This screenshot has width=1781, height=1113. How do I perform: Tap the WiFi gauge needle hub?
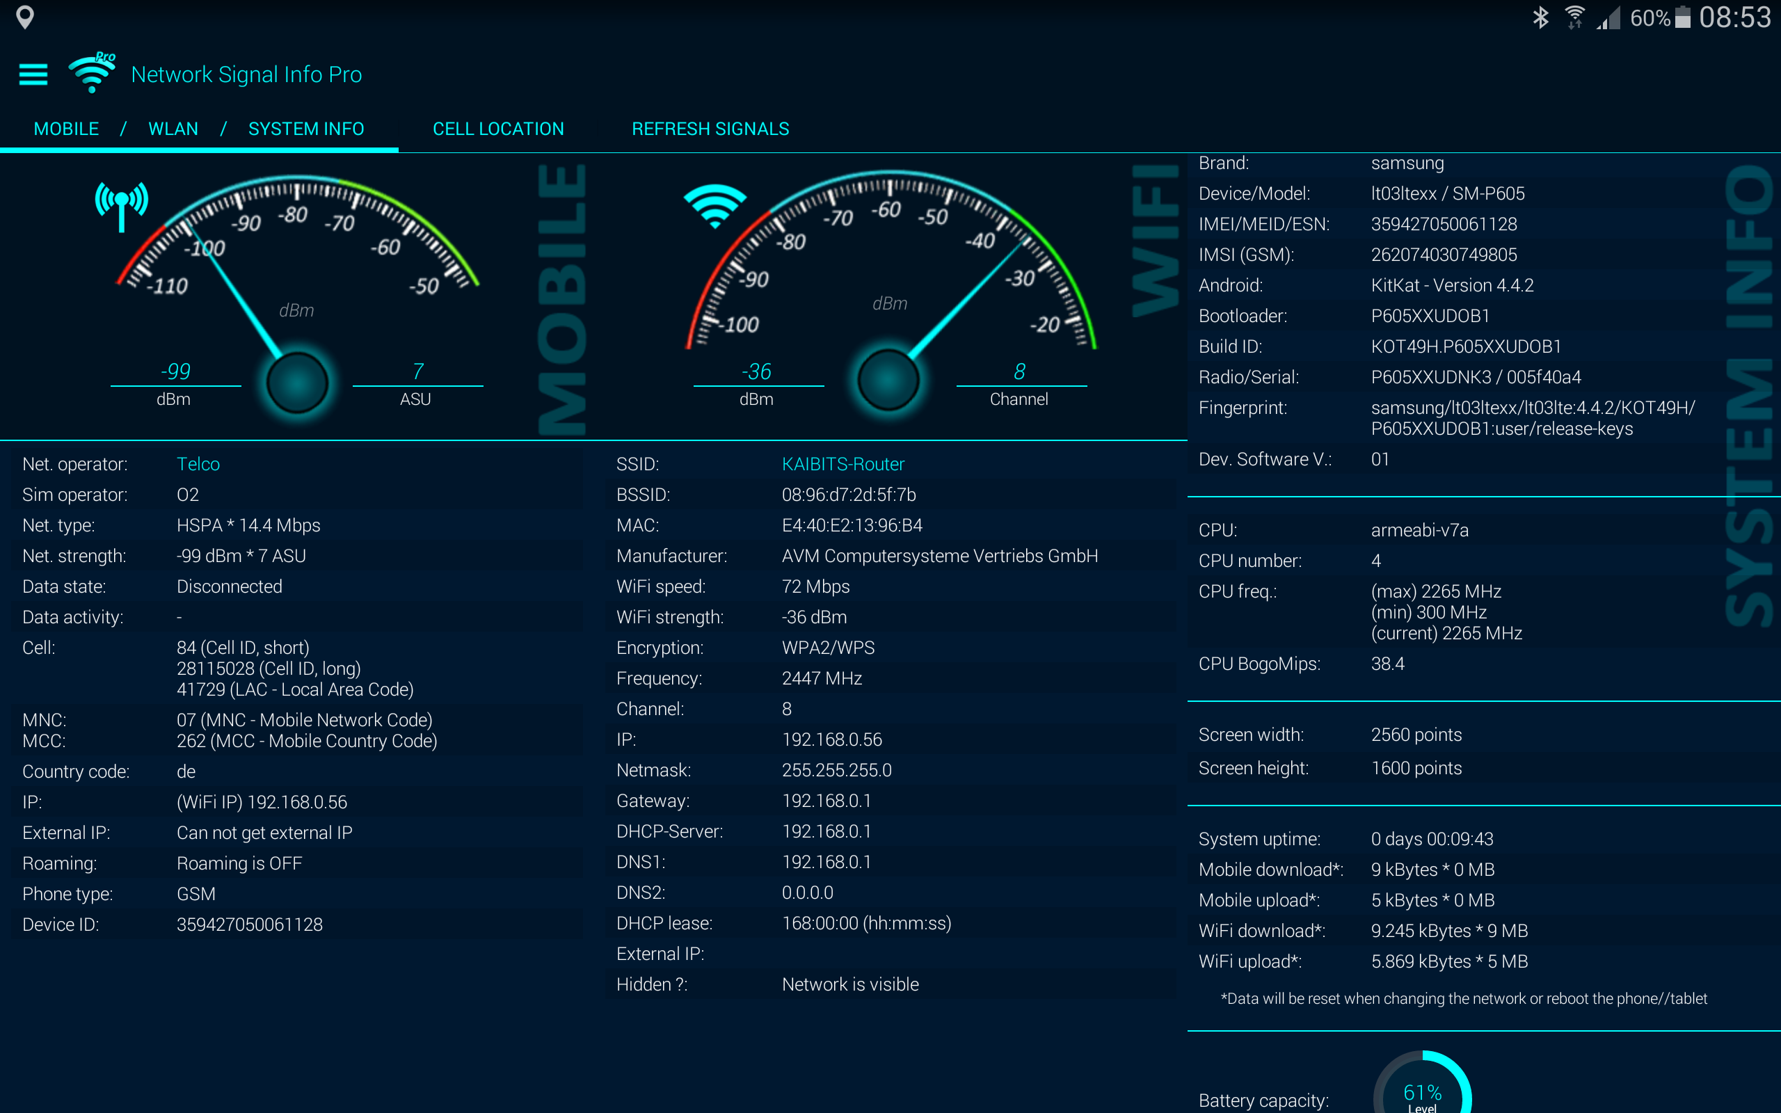click(x=888, y=381)
